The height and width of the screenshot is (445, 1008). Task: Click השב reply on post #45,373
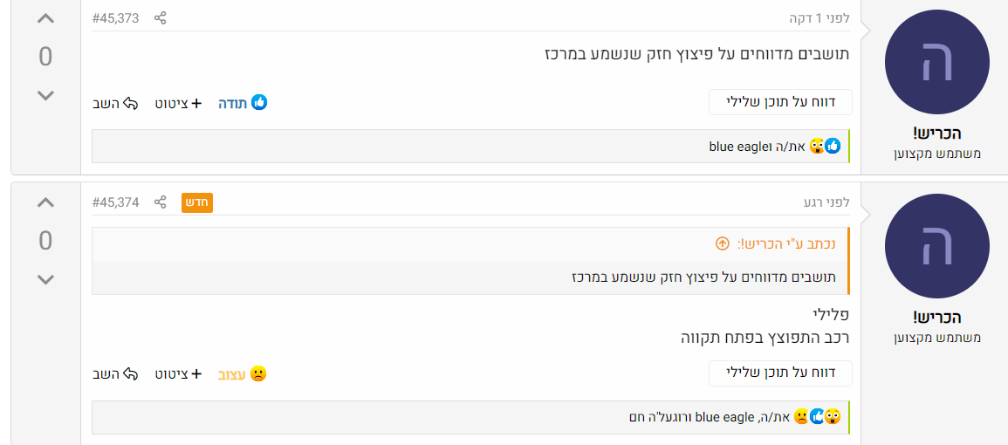[116, 103]
